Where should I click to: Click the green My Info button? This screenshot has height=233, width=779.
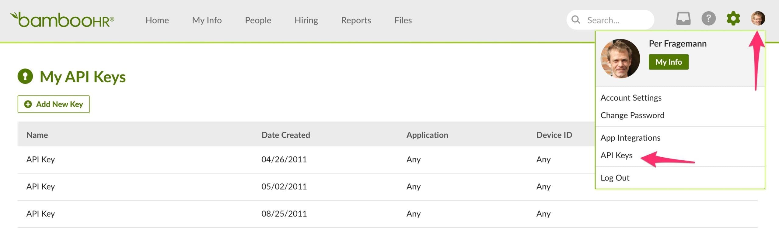[669, 62]
